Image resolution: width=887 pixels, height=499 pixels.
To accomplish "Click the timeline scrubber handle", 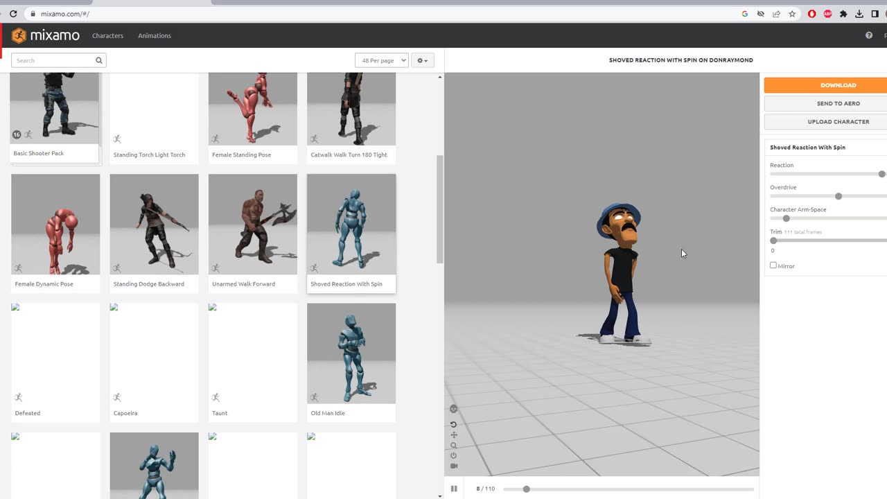I will point(526,489).
